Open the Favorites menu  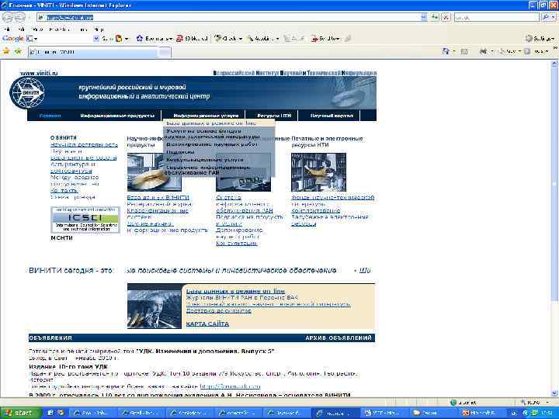[x=60, y=29]
